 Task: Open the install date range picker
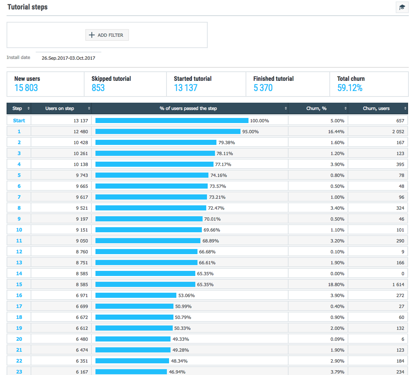point(68,58)
